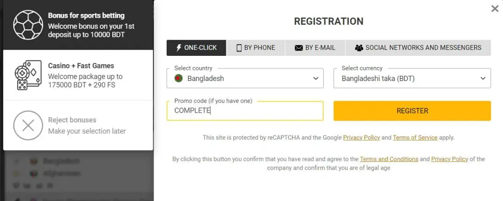Image resolution: width=503 pixels, height=201 pixels.
Task: Switch to the By Phone tab
Action: pyautogui.click(x=256, y=48)
